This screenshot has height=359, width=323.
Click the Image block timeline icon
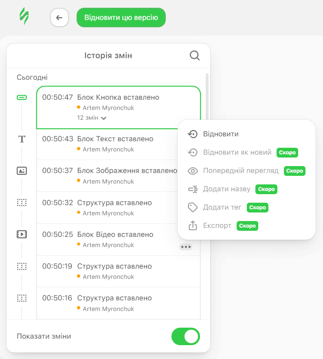(22, 171)
